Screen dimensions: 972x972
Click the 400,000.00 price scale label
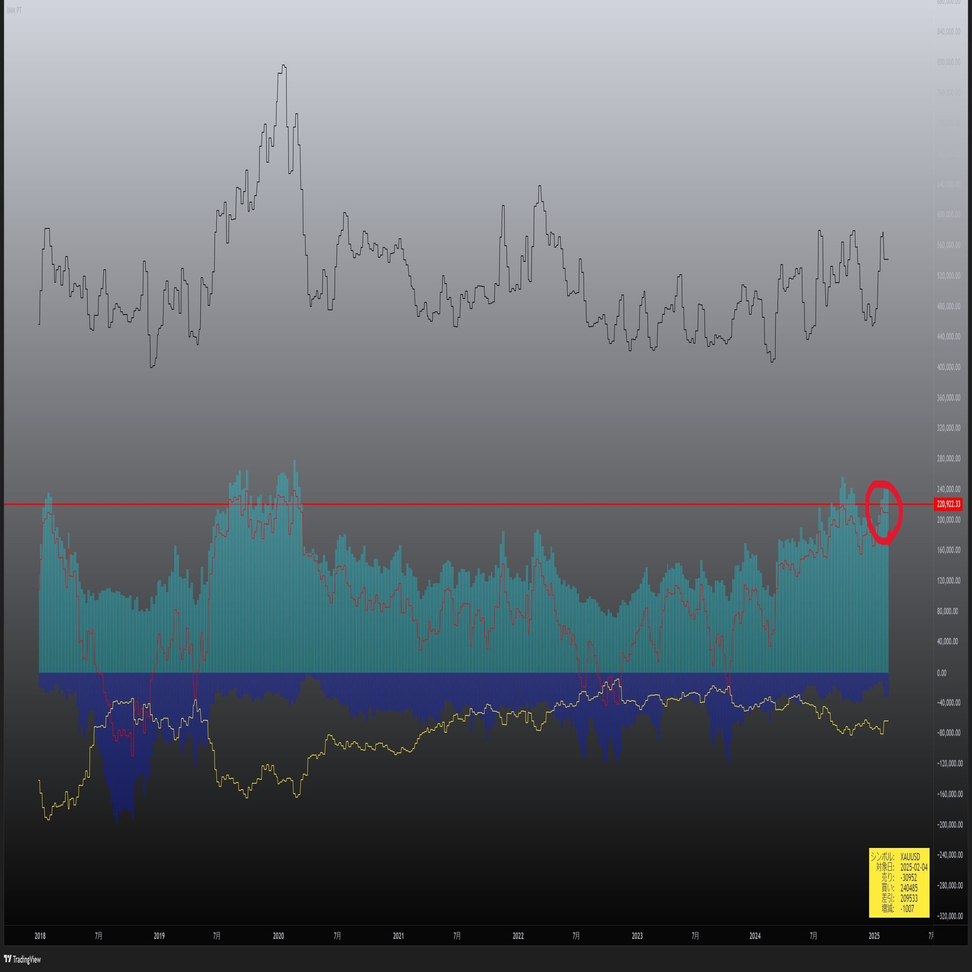tap(948, 367)
